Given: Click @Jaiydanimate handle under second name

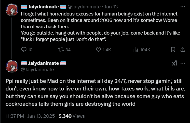Looking at the screenshot, I should [x=37, y=69].
